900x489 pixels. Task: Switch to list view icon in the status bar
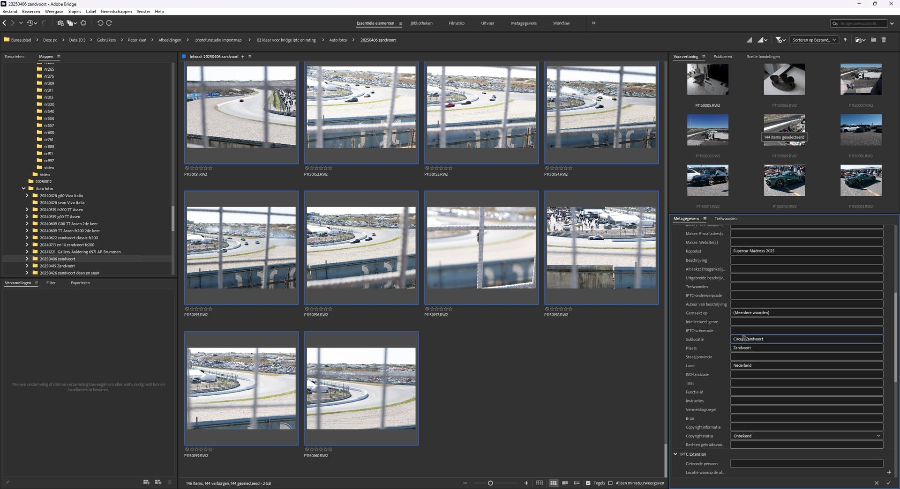pos(577,483)
